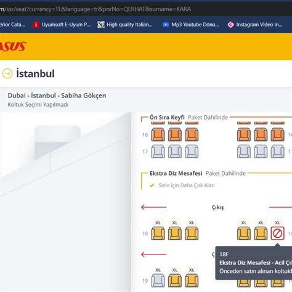Open the High quality Italian bookmark
The height and width of the screenshot is (292, 292).
[x=125, y=25]
